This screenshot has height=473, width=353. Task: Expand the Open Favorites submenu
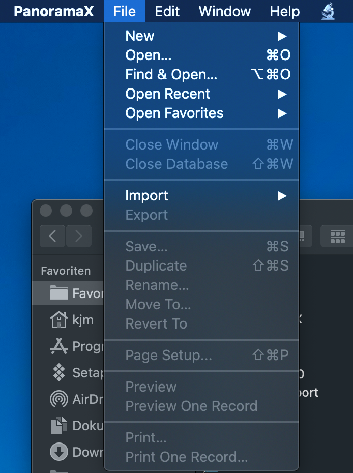tap(282, 113)
